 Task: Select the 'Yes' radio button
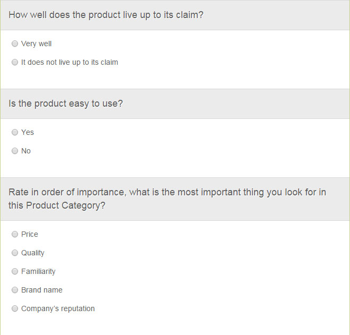click(x=15, y=132)
